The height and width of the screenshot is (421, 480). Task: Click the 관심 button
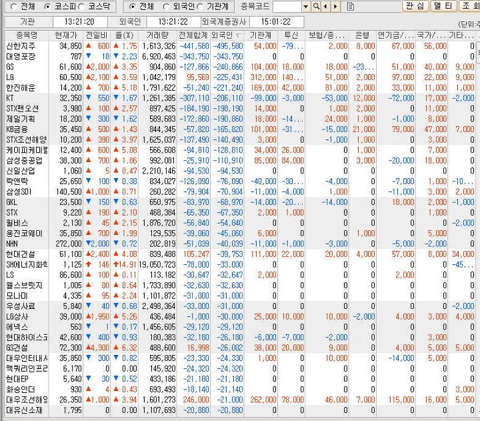pos(415,6)
